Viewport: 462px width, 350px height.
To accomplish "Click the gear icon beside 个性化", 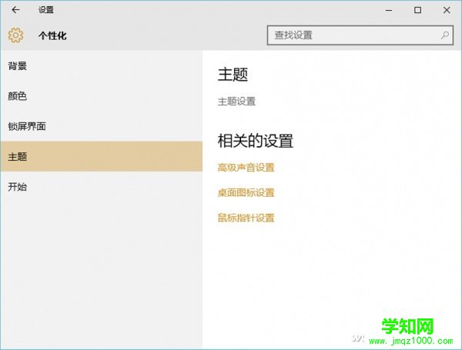I will (15, 35).
